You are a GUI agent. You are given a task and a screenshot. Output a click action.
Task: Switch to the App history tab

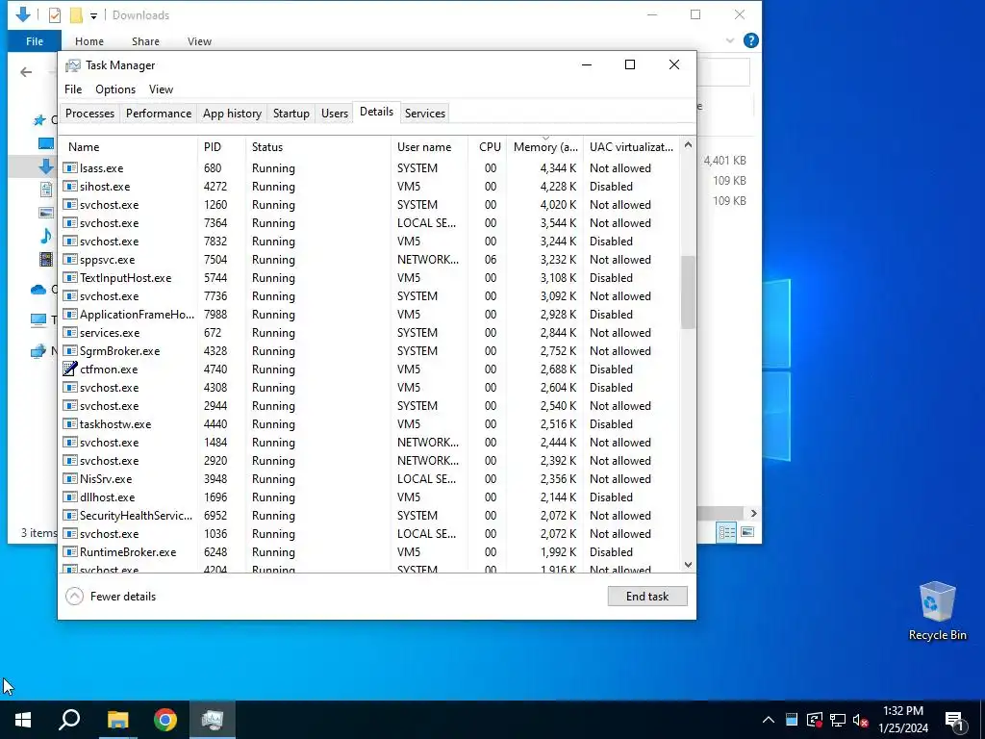[232, 114]
